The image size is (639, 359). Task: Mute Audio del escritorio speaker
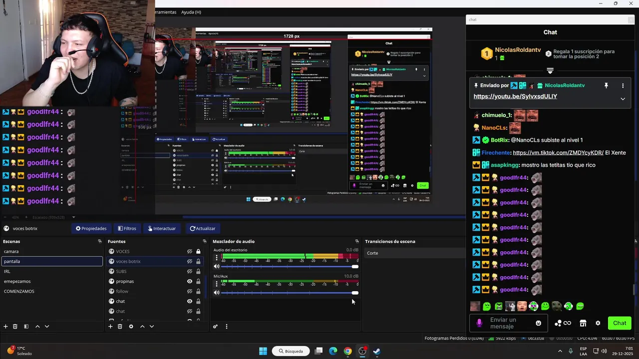(217, 266)
